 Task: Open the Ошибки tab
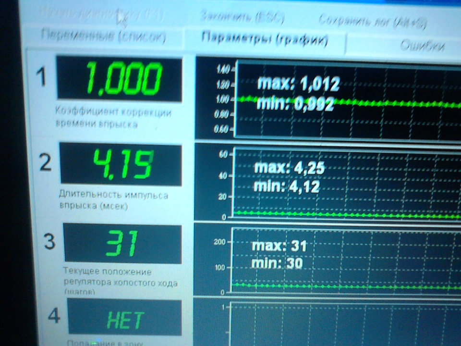(x=422, y=46)
